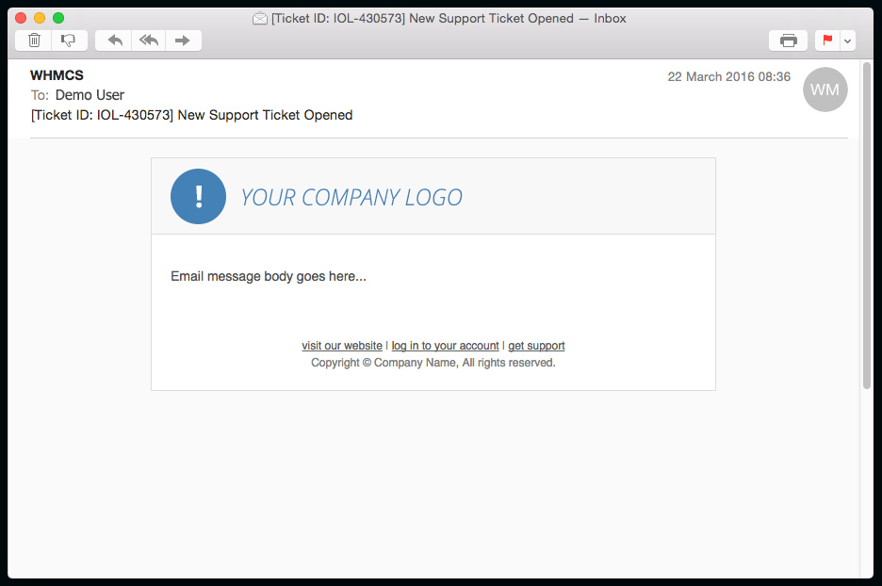This screenshot has width=882, height=586.
Task: Click the date 22 March 2016 08:36
Action: [729, 77]
